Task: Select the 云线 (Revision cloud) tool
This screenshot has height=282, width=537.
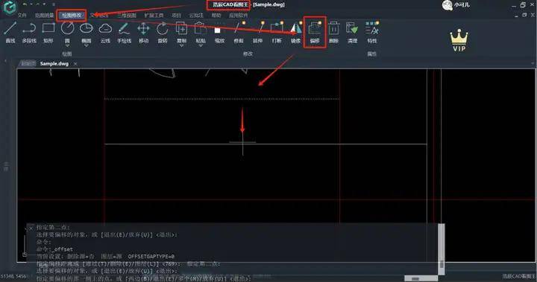Action: tap(105, 32)
